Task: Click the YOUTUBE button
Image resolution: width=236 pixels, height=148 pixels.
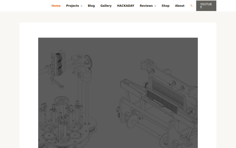Action: click(206, 6)
